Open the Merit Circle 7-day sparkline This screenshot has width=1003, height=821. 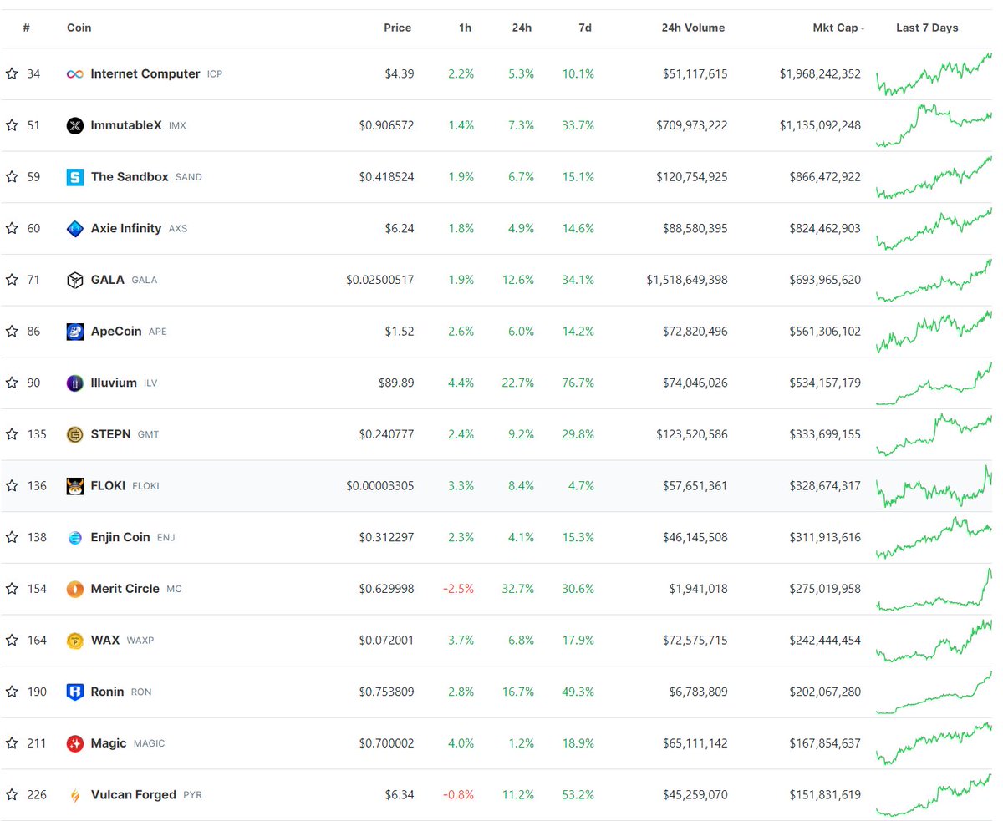tap(934, 589)
